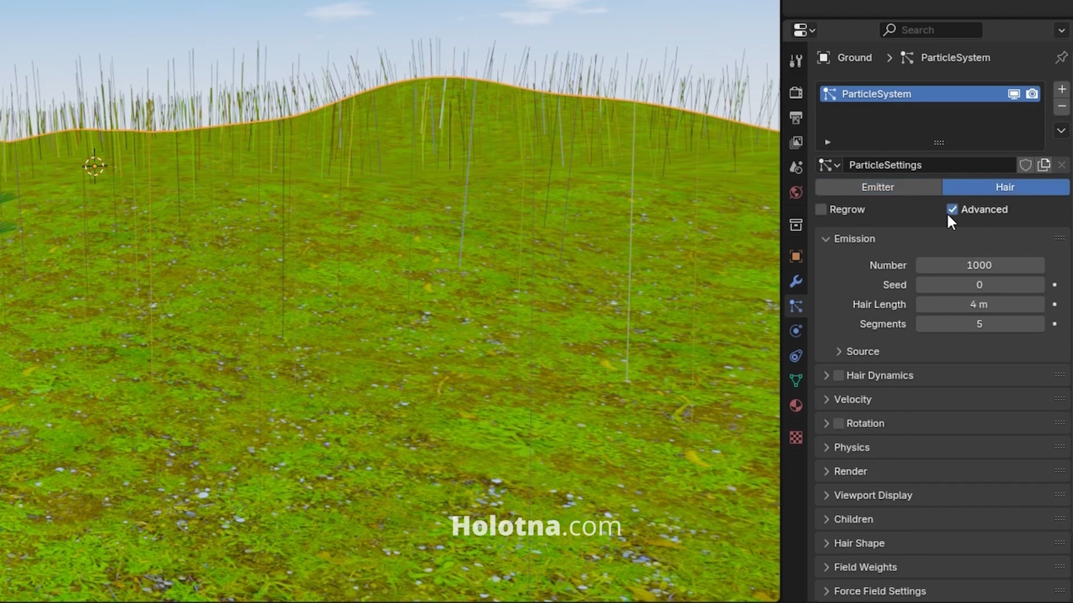
Task: Enable the Regrow checkbox
Action: pyautogui.click(x=822, y=209)
